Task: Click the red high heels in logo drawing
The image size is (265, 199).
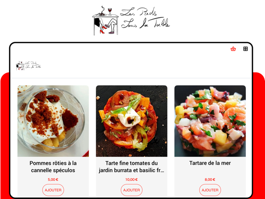Action: click(x=103, y=30)
